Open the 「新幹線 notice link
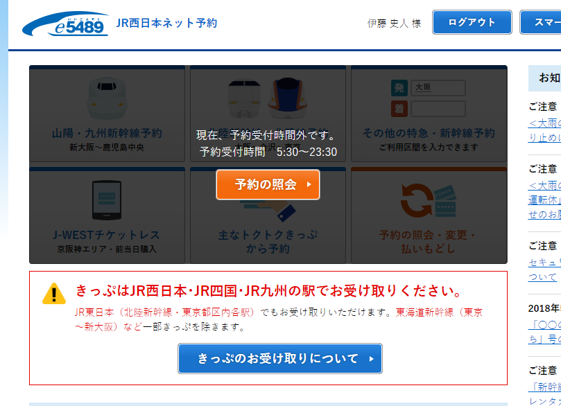The height and width of the screenshot is (406, 561). point(544,394)
